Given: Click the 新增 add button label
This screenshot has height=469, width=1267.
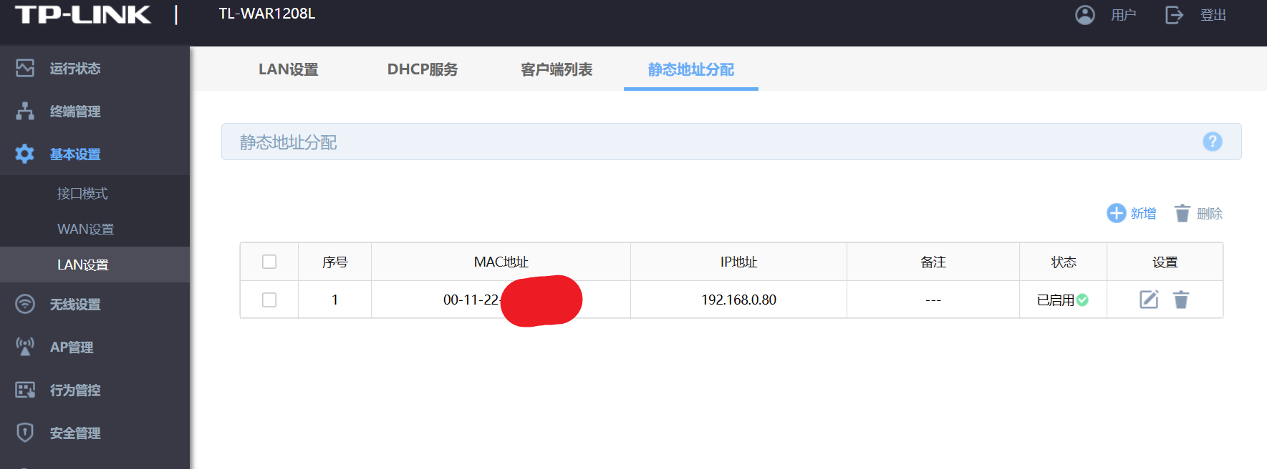Looking at the screenshot, I should click(1143, 213).
